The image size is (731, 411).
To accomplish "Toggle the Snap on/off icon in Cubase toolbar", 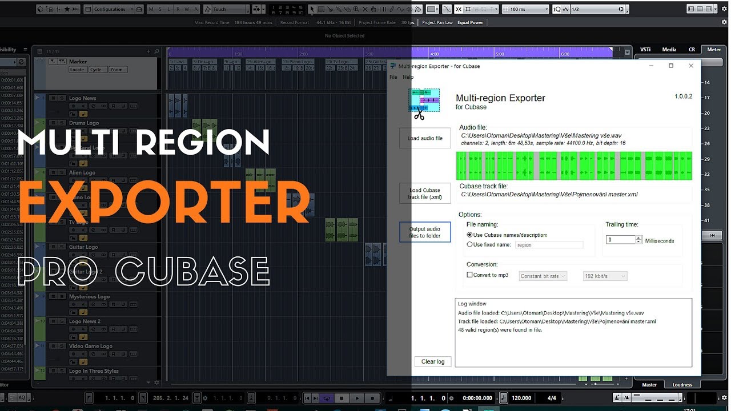I will (x=458, y=9).
